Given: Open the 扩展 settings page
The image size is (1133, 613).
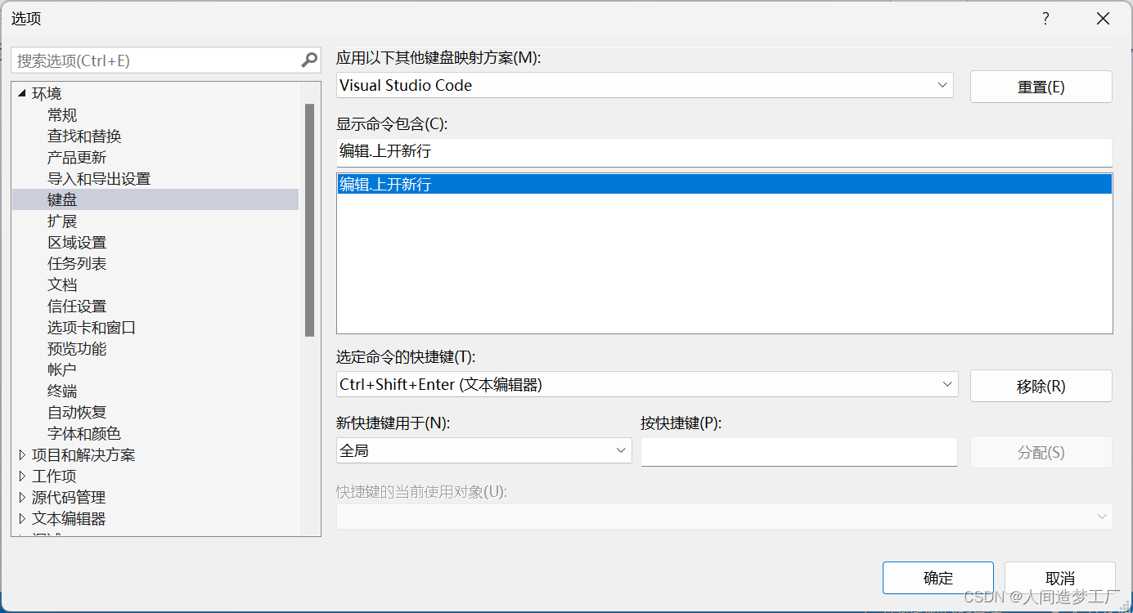Looking at the screenshot, I should click(x=62, y=221).
